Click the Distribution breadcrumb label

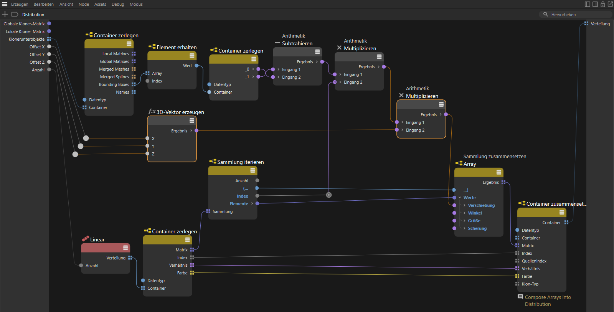coord(33,15)
